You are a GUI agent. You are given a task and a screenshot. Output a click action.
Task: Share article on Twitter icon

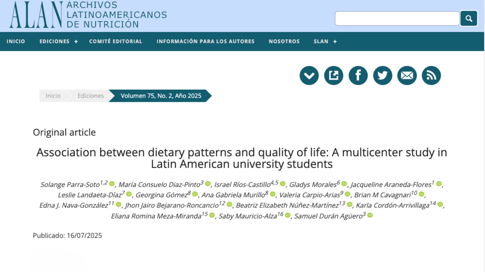pos(383,76)
